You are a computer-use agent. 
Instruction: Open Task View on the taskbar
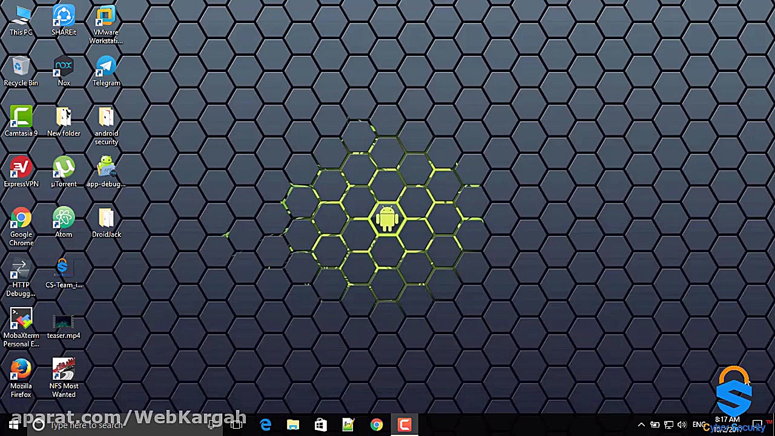tap(237, 425)
